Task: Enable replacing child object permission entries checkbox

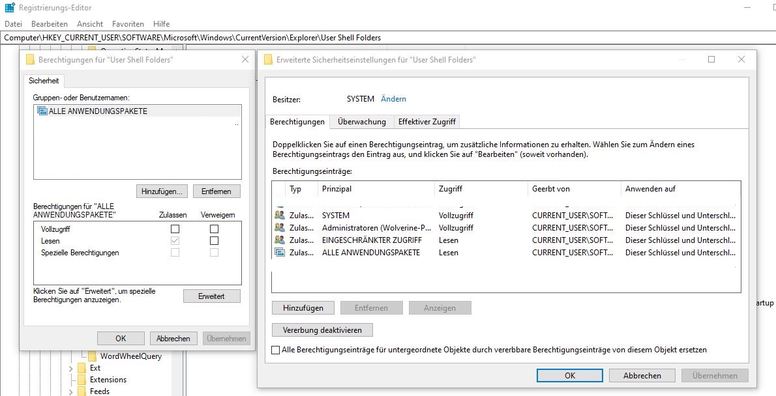Action: point(276,350)
